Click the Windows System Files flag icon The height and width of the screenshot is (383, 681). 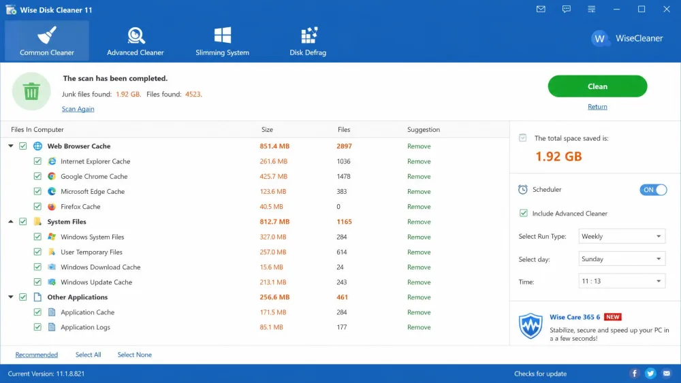52,237
